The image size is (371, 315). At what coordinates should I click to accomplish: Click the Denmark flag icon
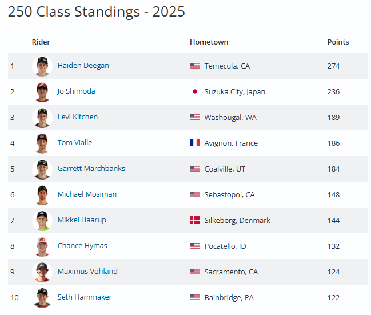pyautogui.click(x=194, y=220)
